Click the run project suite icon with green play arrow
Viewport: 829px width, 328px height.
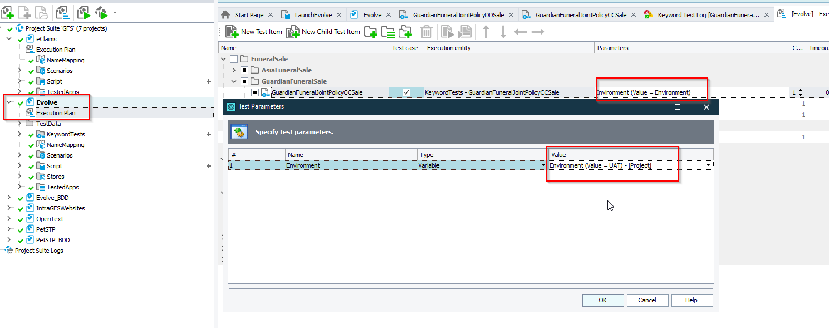84,12
